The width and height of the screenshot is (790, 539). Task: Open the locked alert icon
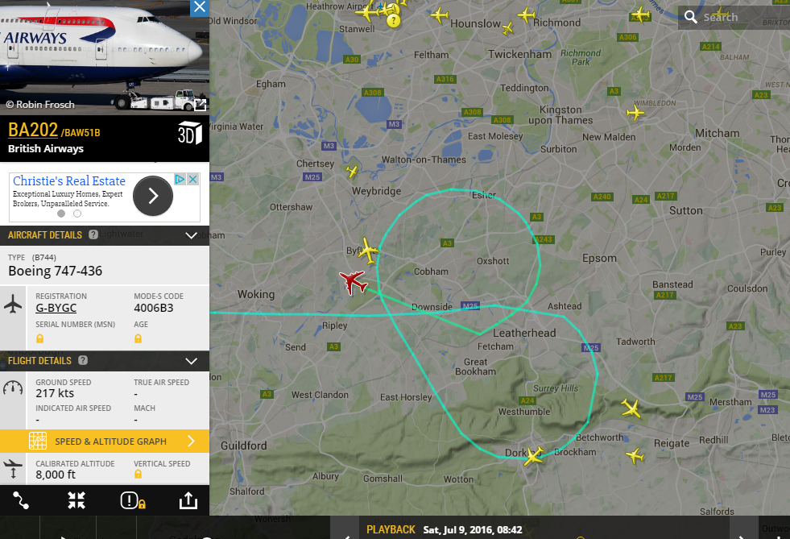[133, 500]
